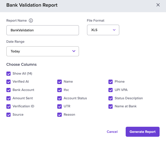Click the Cancel link
Viewport: 166px width, 142px height.
click(112, 132)
